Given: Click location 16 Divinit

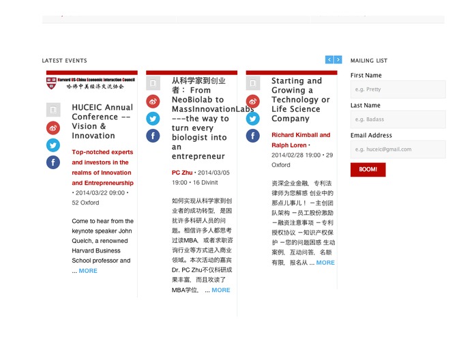Looking at the screenshot, I should (x=205, y=183).
